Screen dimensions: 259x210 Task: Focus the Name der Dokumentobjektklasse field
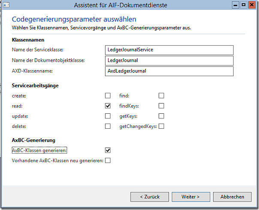[169, 61]
